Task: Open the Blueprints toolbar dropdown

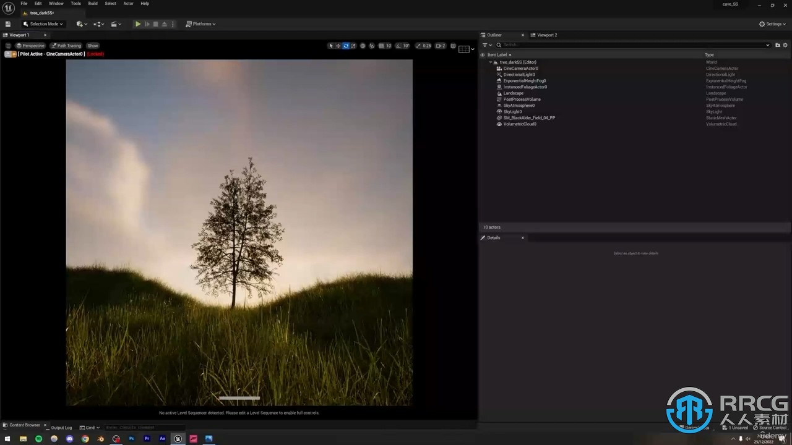Action: click(x=98, y=24)
